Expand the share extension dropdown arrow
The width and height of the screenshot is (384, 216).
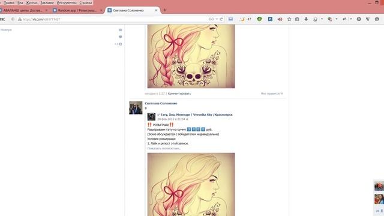point(351,19)
